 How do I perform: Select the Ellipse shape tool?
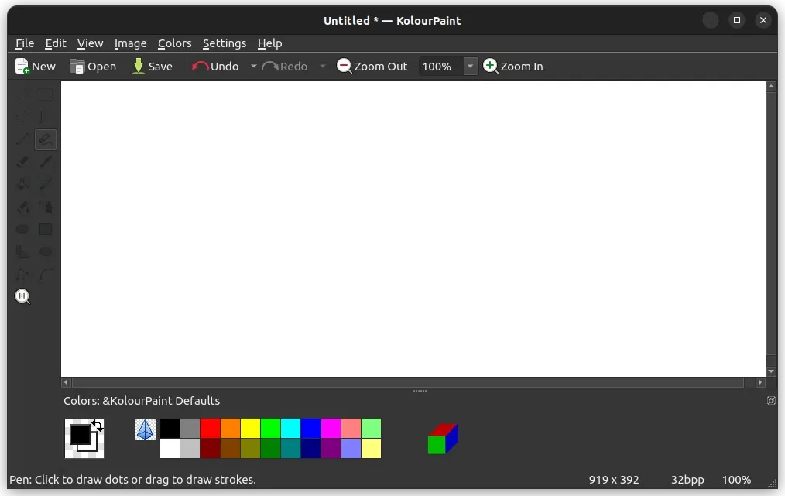click(46, 251)
